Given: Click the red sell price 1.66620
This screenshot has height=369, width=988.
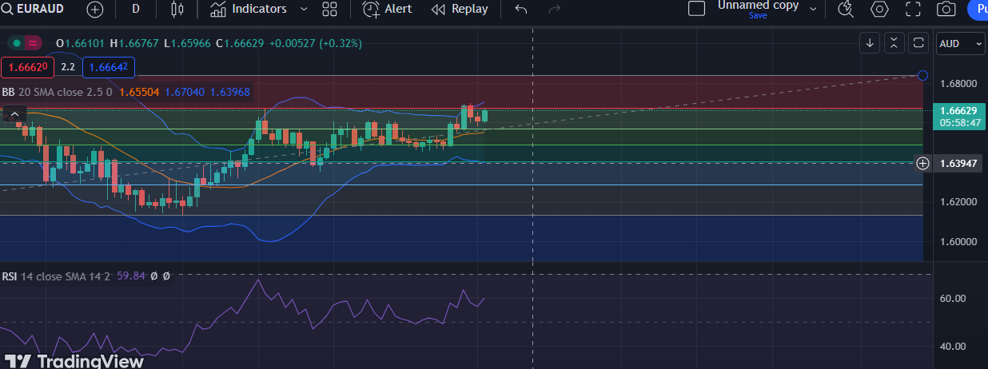Looking at the screenshot, I should pyautogui.click(x=26, y=67).
